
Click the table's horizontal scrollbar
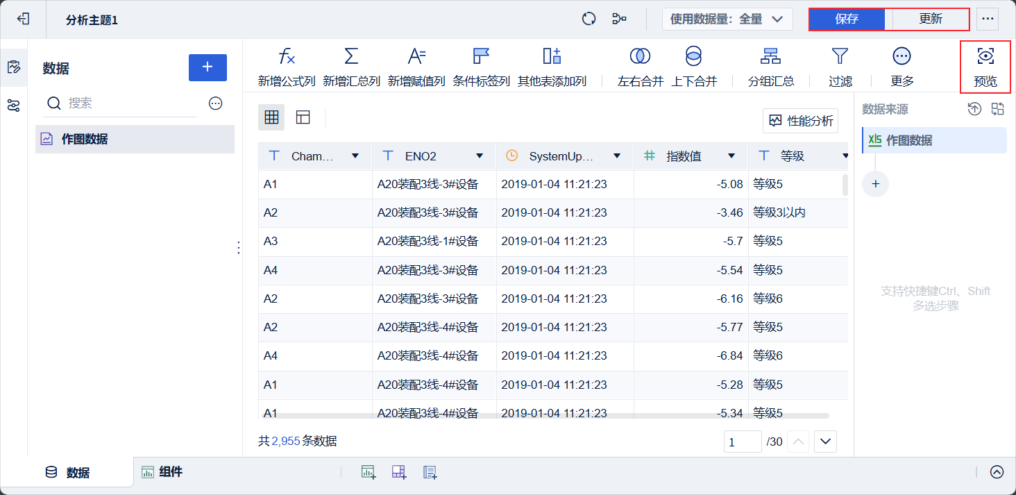[545, 416]
